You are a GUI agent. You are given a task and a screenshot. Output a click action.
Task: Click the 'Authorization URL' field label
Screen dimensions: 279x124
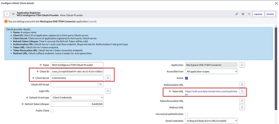(173, 85)
